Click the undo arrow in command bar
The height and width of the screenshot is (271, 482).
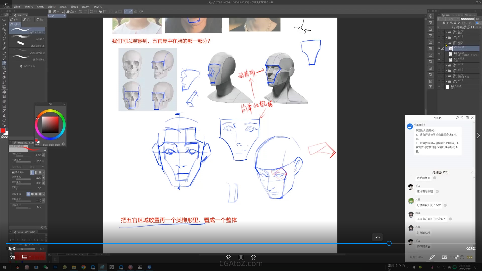click(x=81, y=12)
